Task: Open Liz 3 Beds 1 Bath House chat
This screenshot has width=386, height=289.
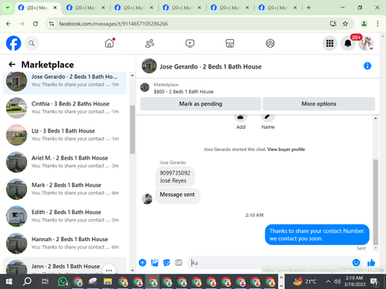Action: coord(65,135)
